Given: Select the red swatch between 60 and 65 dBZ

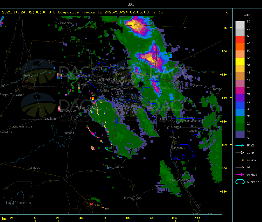Looking at the screenshot, I should 240,39.
